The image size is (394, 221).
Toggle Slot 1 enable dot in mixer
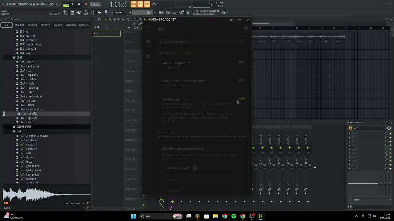click(391, 134)
